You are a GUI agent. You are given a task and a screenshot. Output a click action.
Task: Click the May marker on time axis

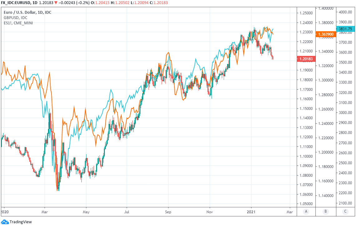(86, 212)
